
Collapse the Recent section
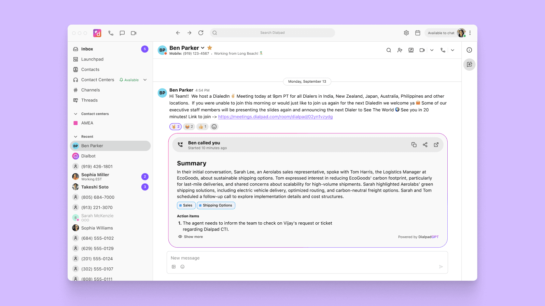75,137
